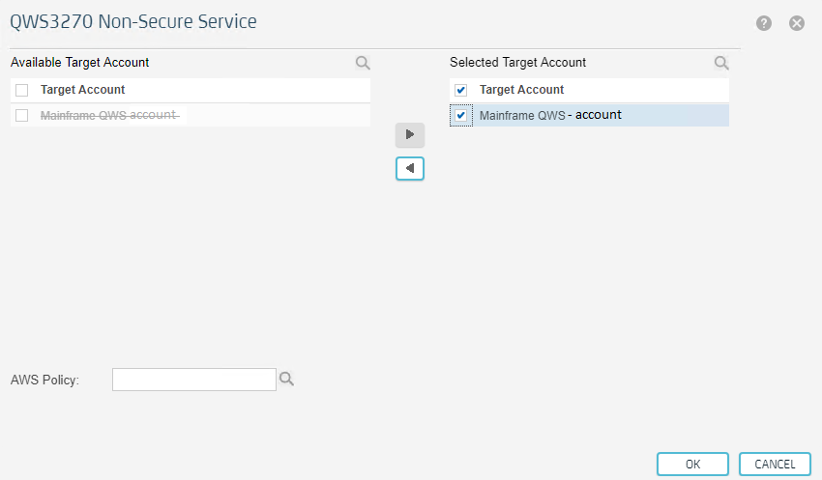Click the Available Target Account panel title
The width and height of the screenshot is (822, 480).
(x=79, y=63)
